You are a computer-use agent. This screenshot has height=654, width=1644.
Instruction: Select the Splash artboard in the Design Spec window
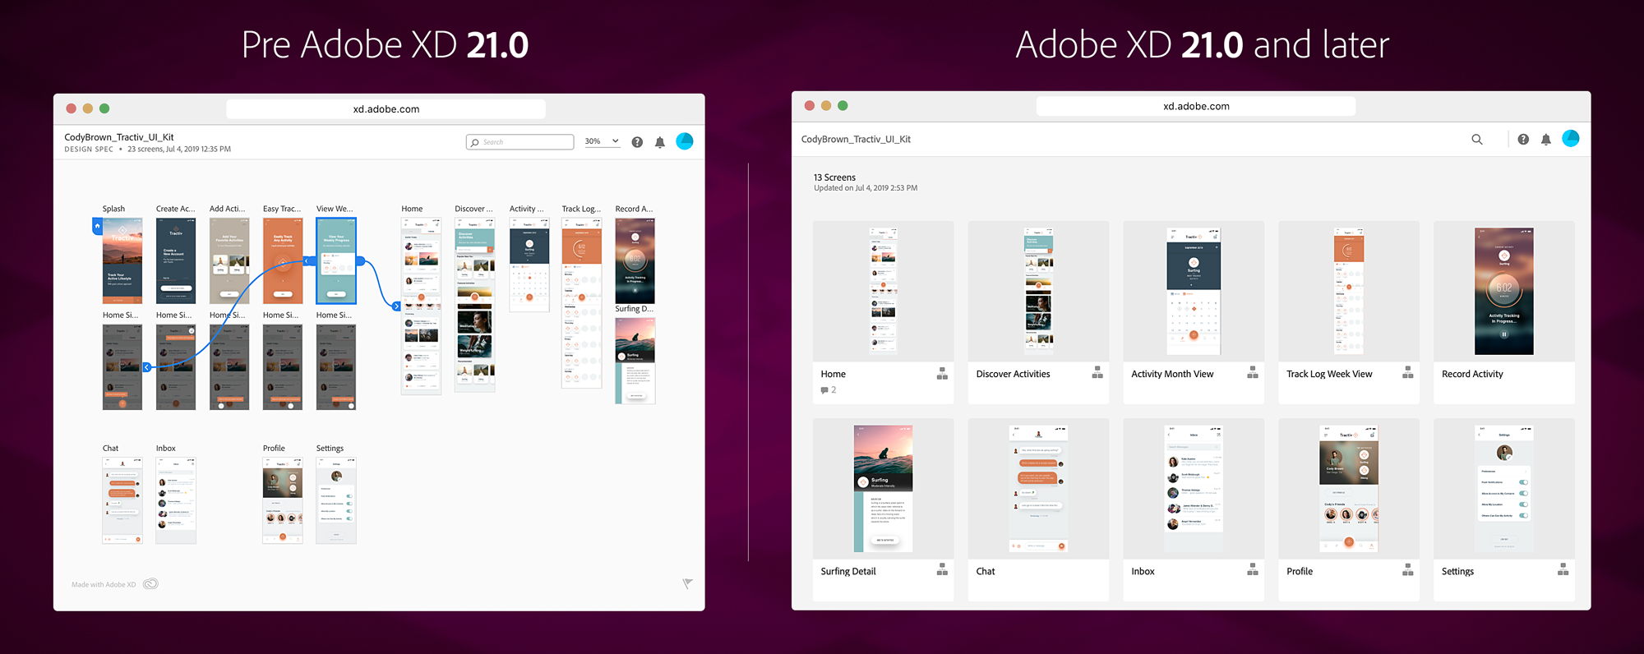[122, 261]
